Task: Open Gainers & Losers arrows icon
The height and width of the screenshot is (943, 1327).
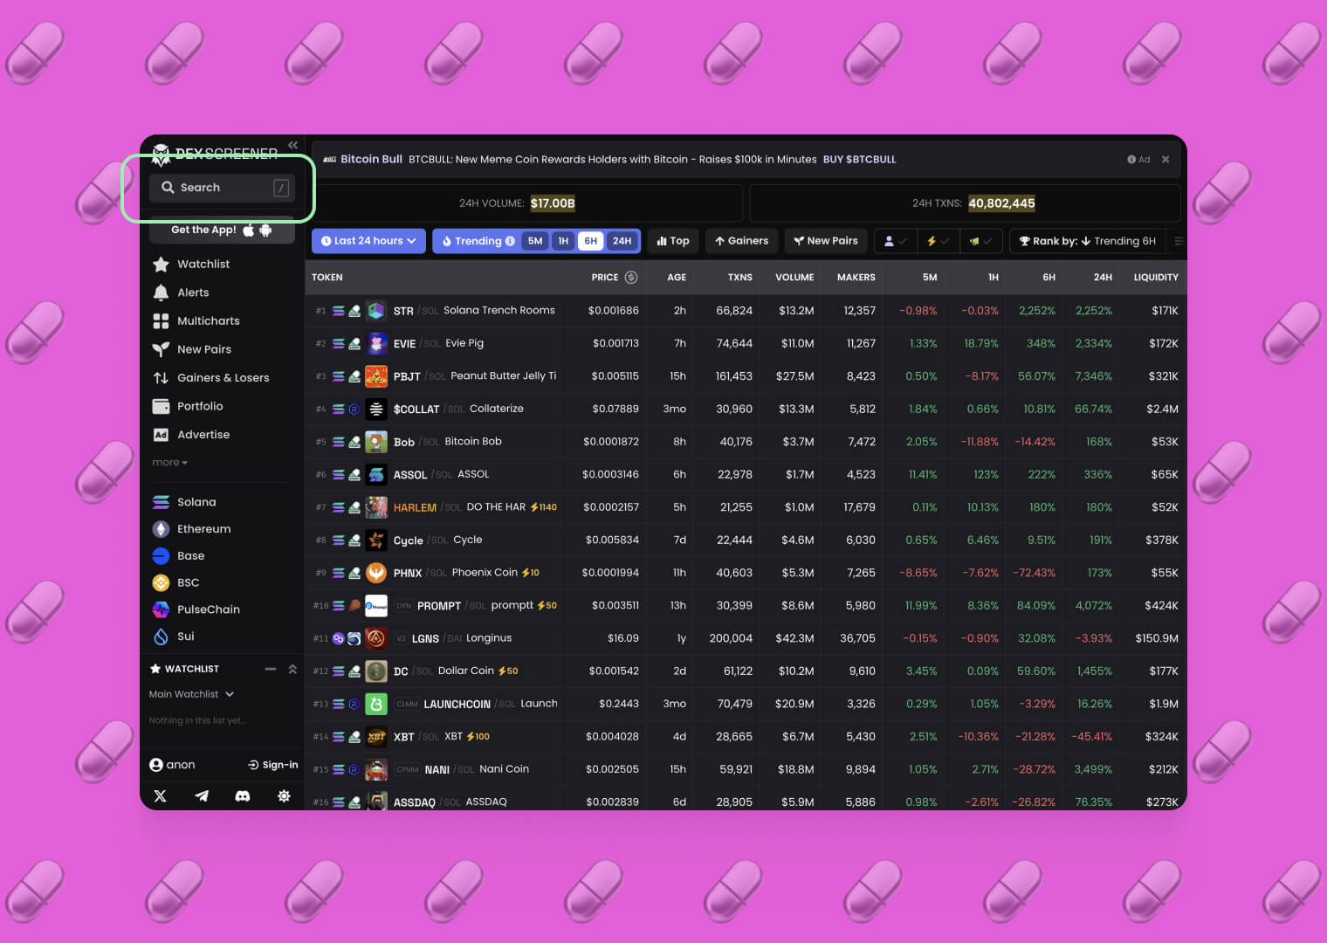Action: 161,377
